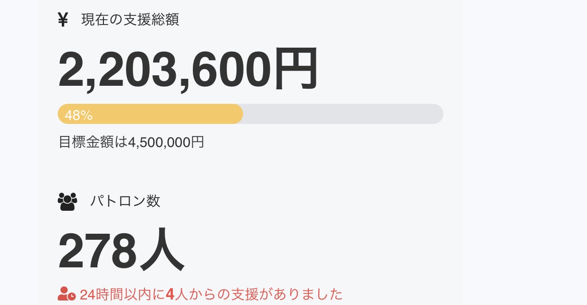Click the bold 4 in the red notice
Image resolution: width=587 pixels, height=305 pixels.
pyautogui.click(x=170, y=294)
